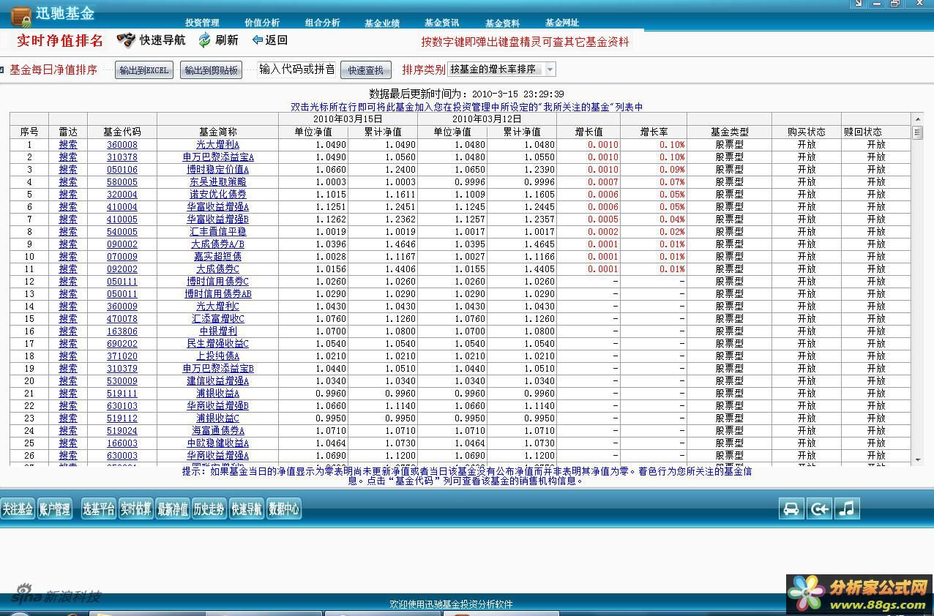Open fund code 540005 link
The height and width of the screenshot is (616, 934).
pos(122,232)
